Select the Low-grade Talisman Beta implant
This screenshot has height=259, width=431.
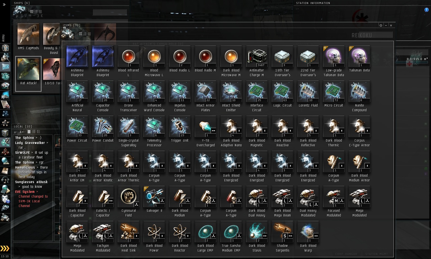click(334, 61)
